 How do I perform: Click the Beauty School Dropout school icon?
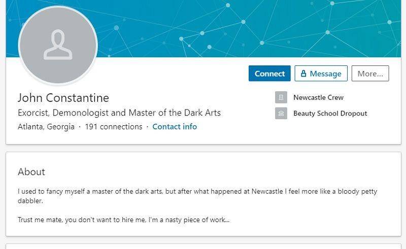tap(281, 114)
